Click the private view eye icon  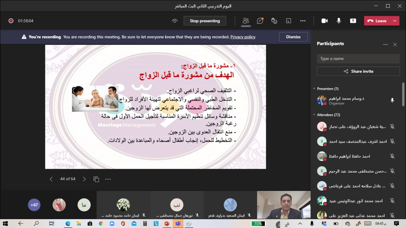(175, 21)
